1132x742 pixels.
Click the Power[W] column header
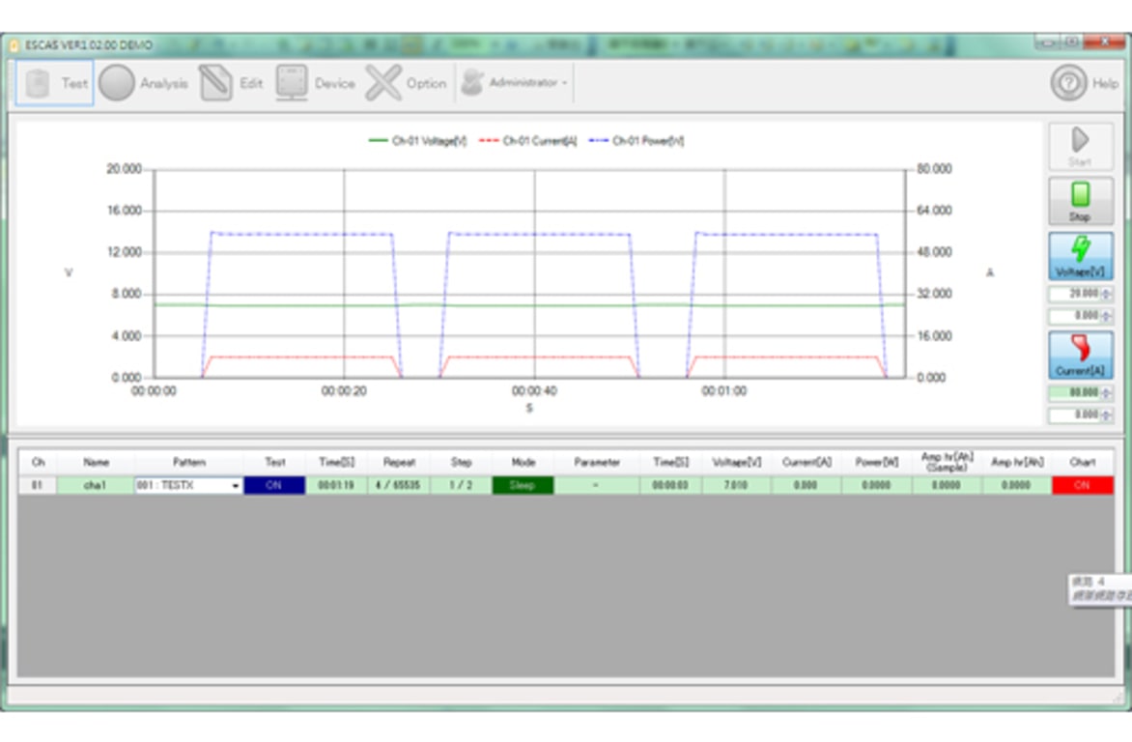[x=877, y=463]
